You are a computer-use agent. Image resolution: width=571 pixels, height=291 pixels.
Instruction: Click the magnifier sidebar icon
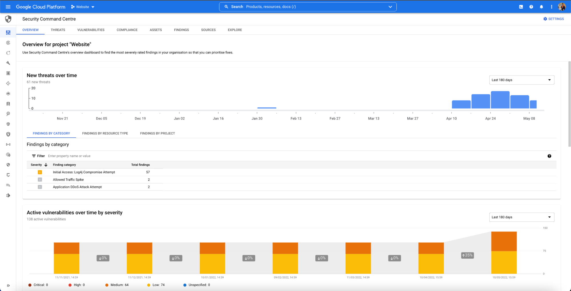click(8, 114)
